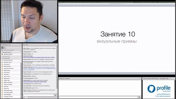Collapse the Участники (87) group
The image size is (176, 99).
[1, 58]
